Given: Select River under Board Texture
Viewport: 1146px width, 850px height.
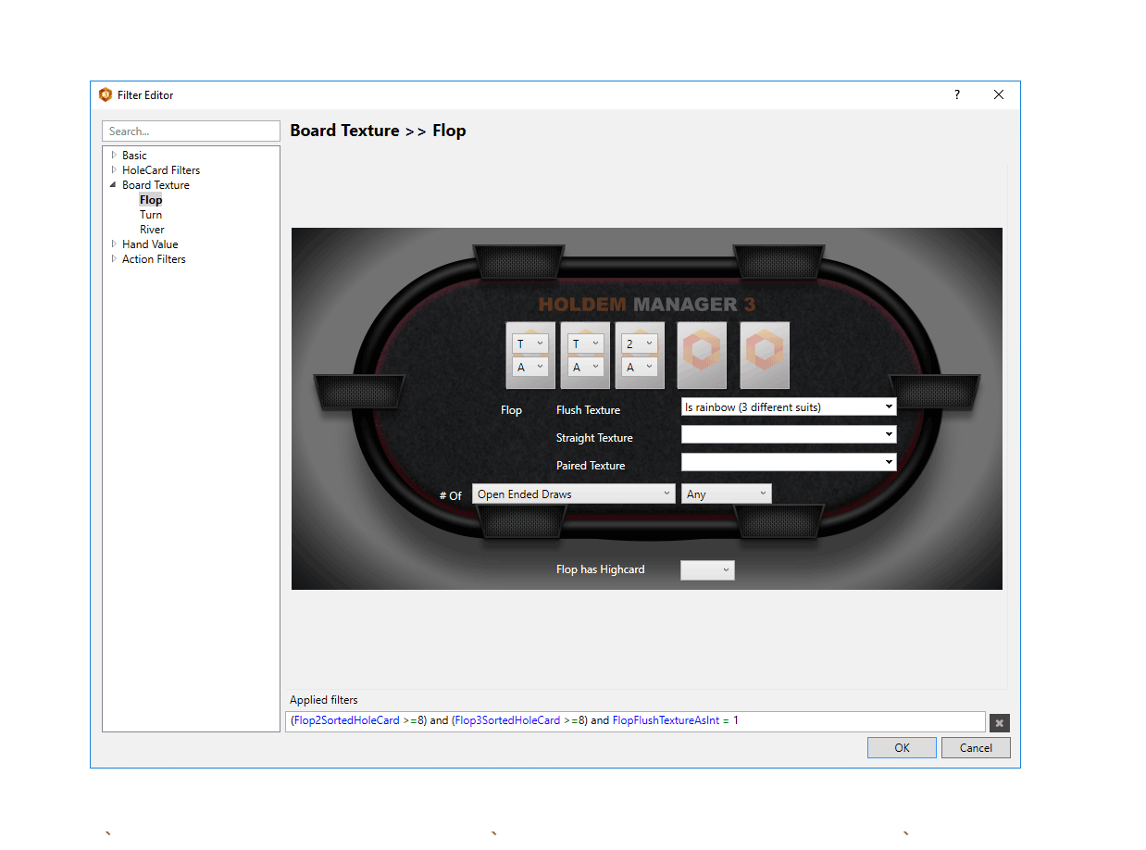Looking at the screenshot, I should (152, 230).
